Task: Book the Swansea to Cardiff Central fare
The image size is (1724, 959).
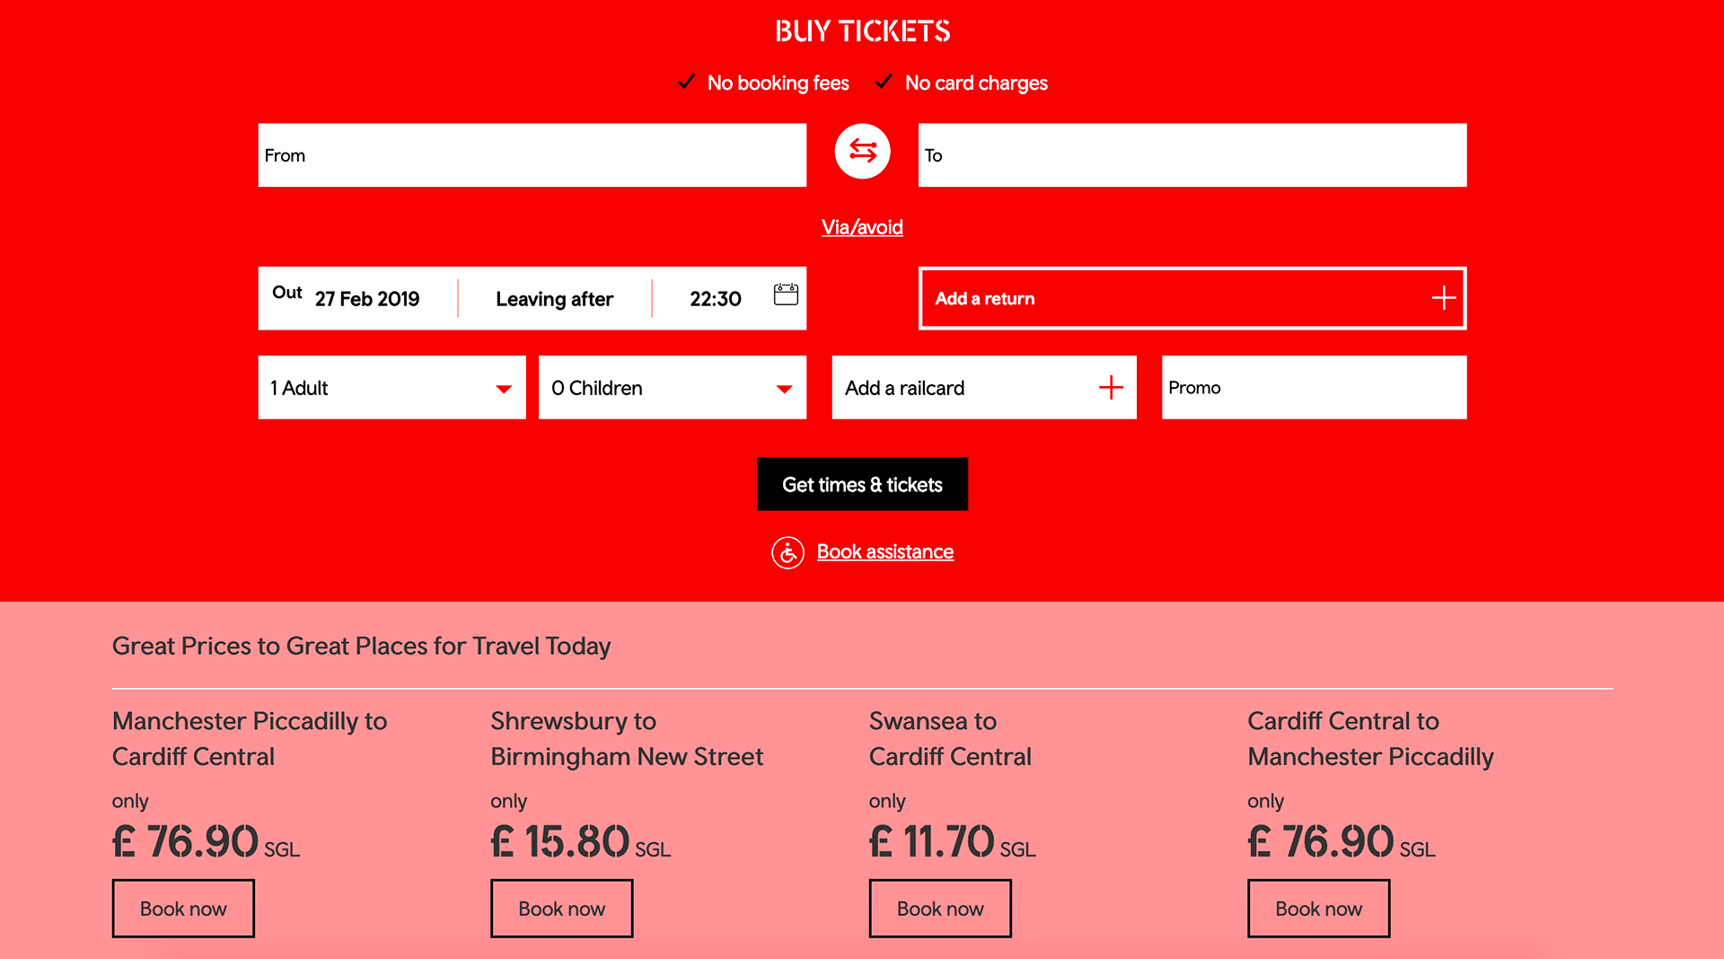Action: [x=940, y=909]
